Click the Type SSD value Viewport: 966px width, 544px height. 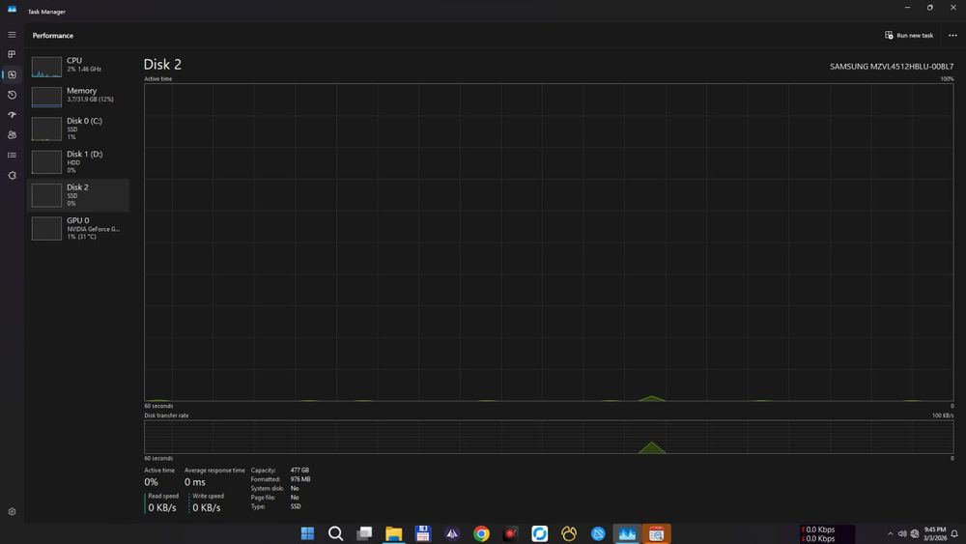(x=296, y=506)
